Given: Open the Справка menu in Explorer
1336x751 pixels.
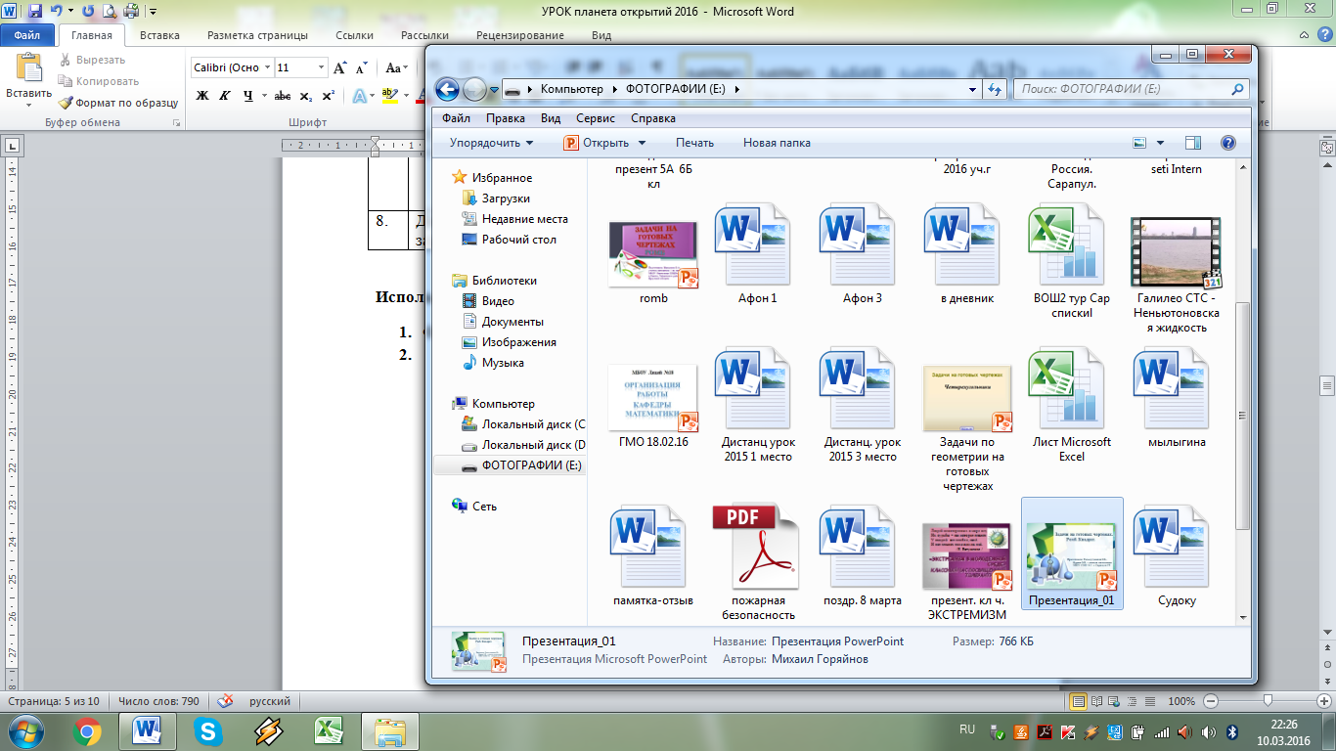Looking at the screenshot, I should 653,118.
